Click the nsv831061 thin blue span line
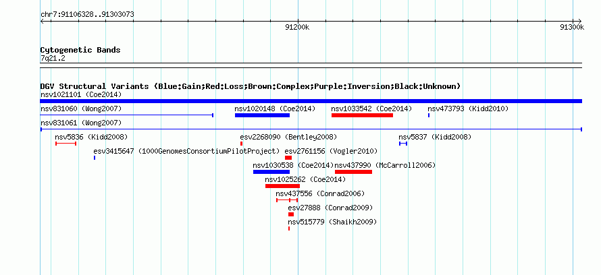601x275 pixels. coord(311,129)
